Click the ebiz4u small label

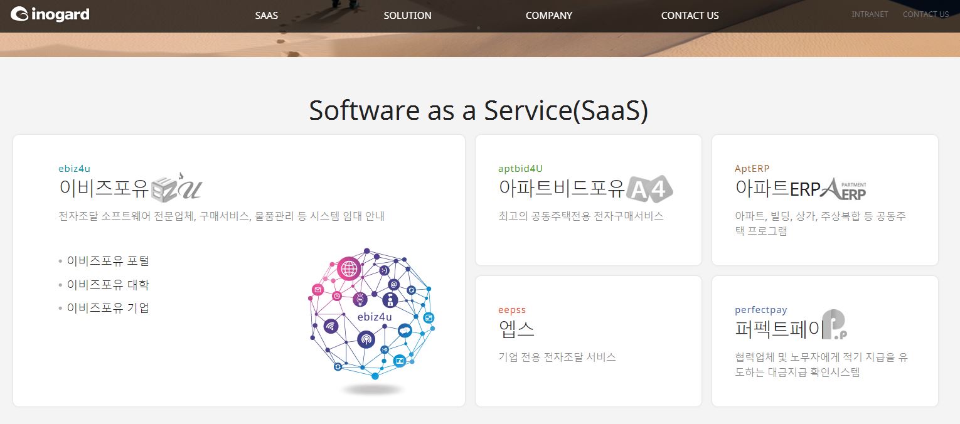pos(75,168)
